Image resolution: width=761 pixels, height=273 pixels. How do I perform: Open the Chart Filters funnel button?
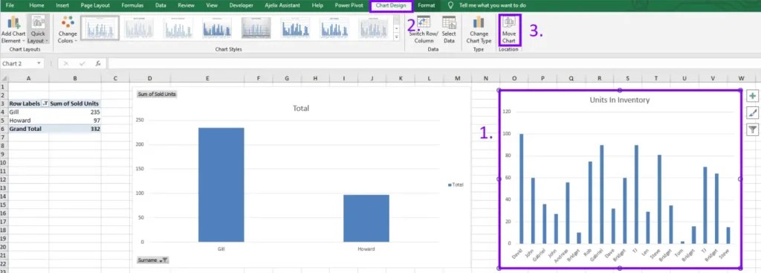[752, 129]
